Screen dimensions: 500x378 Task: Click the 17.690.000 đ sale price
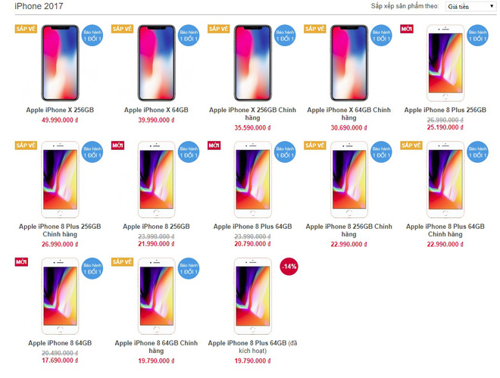[60, 361]
